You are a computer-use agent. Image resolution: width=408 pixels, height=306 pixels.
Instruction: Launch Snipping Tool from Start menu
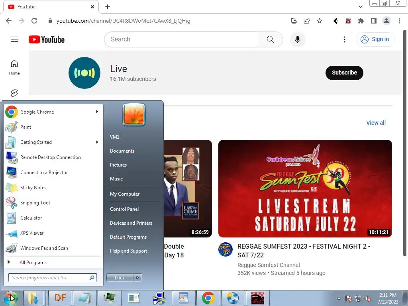tap(52, 203)
